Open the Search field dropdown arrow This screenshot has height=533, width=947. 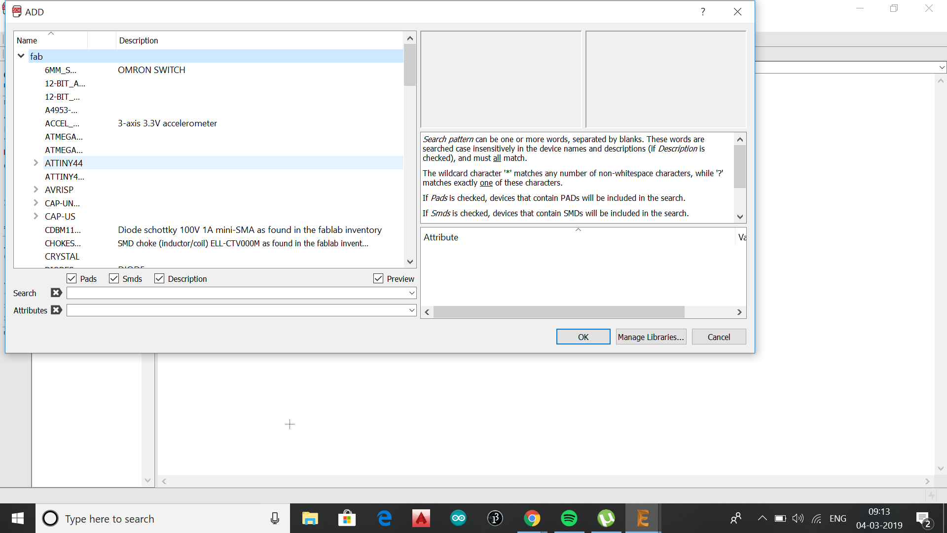pyautogui.click(x=411, y=293)
